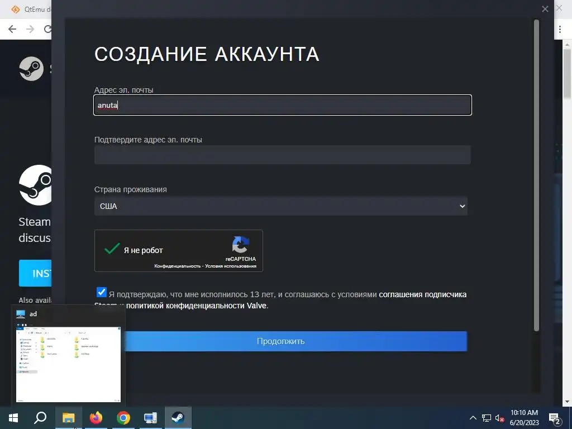This screenshot has width=572, height=429.
Task: Click the browser page scrollbar
Action: [567, 73]
